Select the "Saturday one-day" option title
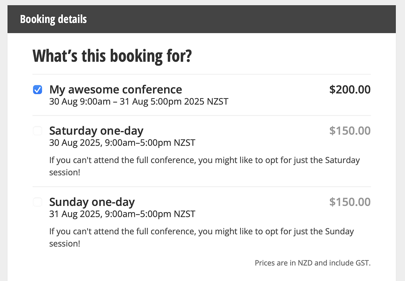Viewport: 405px width, 281px height. (96, 131)
